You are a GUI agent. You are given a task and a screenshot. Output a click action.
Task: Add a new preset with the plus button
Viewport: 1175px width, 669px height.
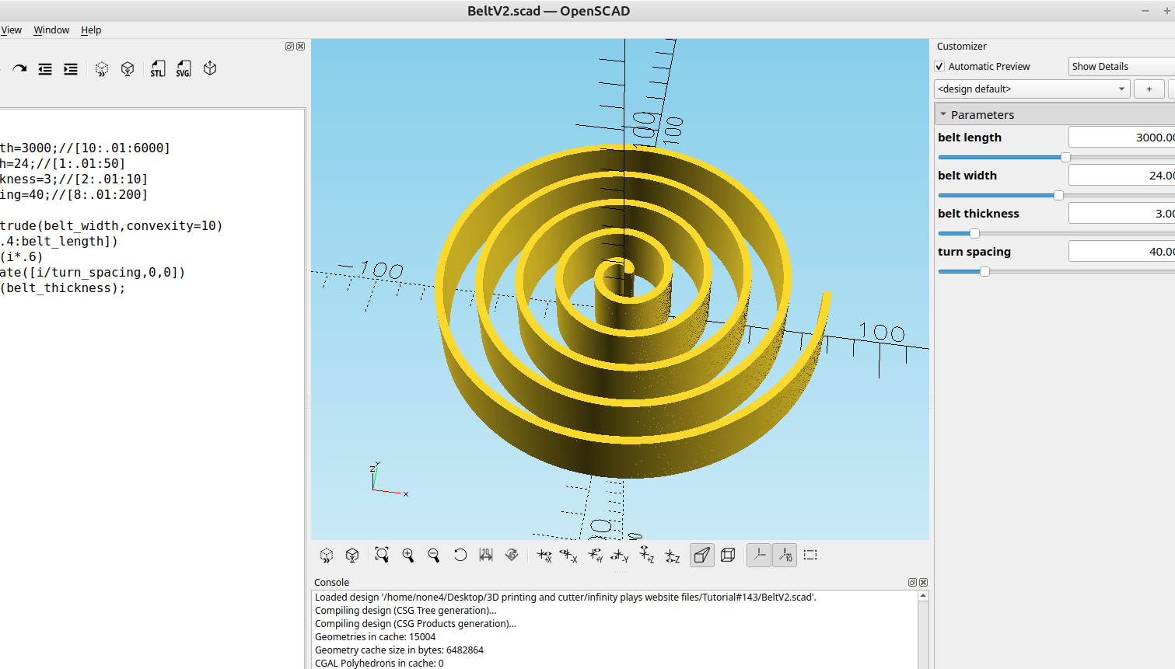click(x=1149, y=89)
